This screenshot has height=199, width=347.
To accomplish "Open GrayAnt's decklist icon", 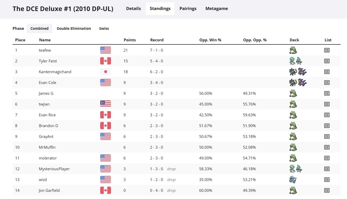I will [326, 137].
